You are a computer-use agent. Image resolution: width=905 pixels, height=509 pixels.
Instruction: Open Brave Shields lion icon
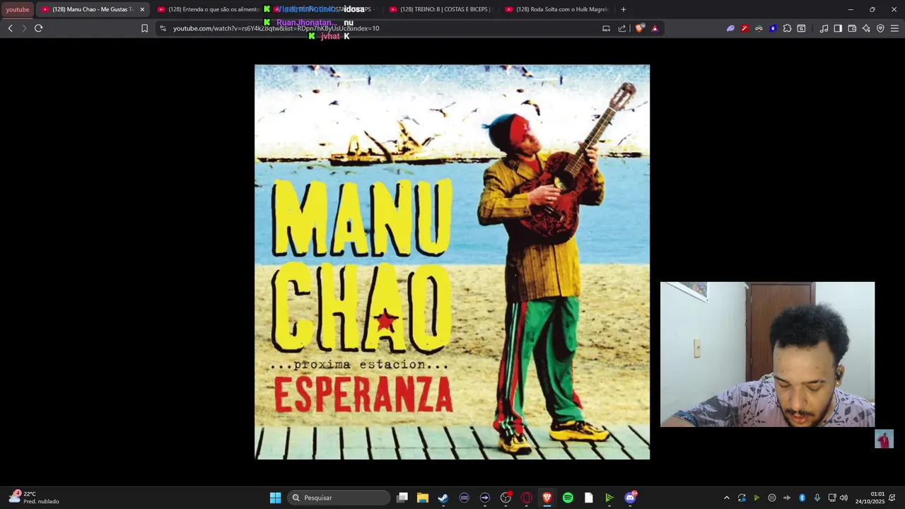click(x=640, y=28)
